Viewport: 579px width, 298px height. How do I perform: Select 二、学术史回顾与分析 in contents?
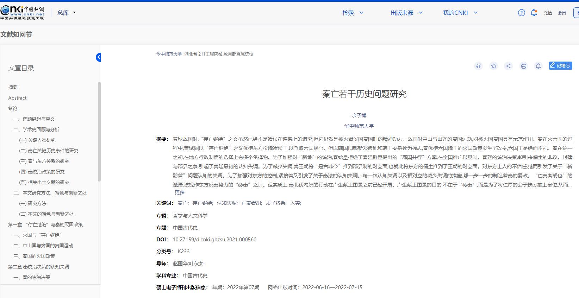[x=37, y=129]
